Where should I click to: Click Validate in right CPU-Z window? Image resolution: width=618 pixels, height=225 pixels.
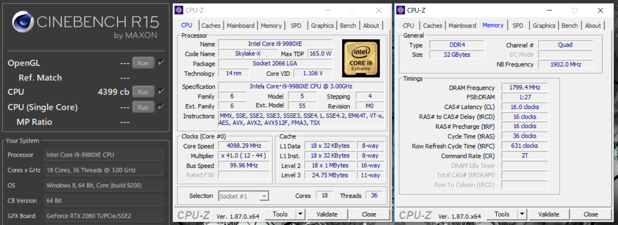[549, 214]
